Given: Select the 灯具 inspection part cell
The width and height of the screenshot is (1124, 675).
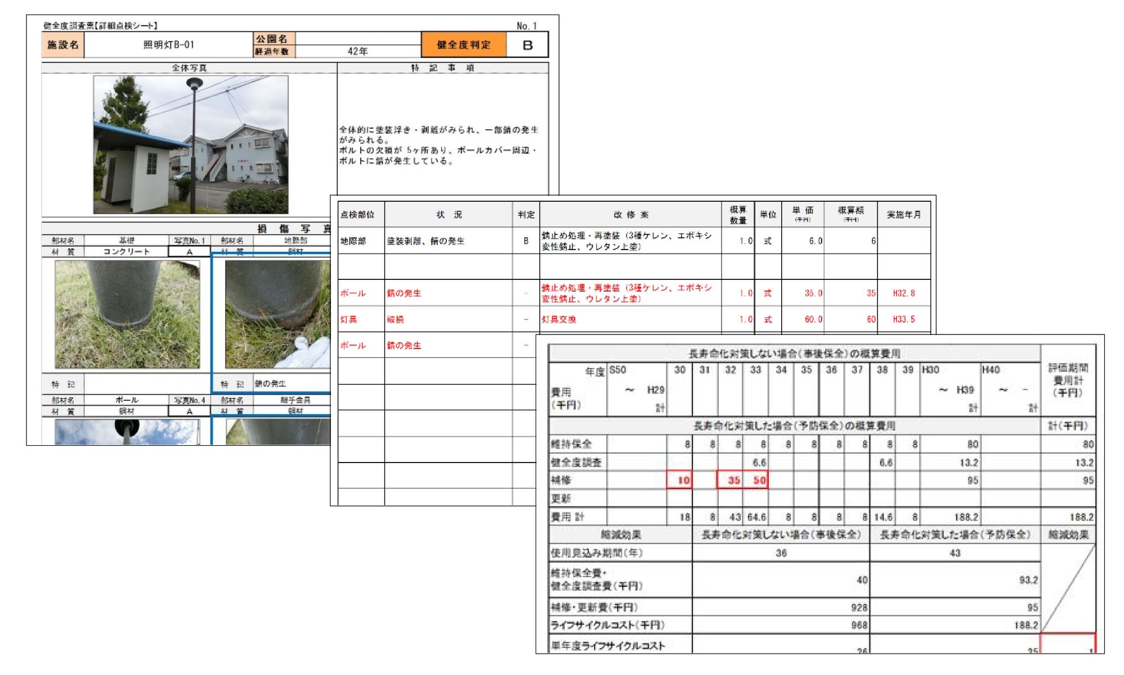Looking at the screenshot, I should click(361, 319).
